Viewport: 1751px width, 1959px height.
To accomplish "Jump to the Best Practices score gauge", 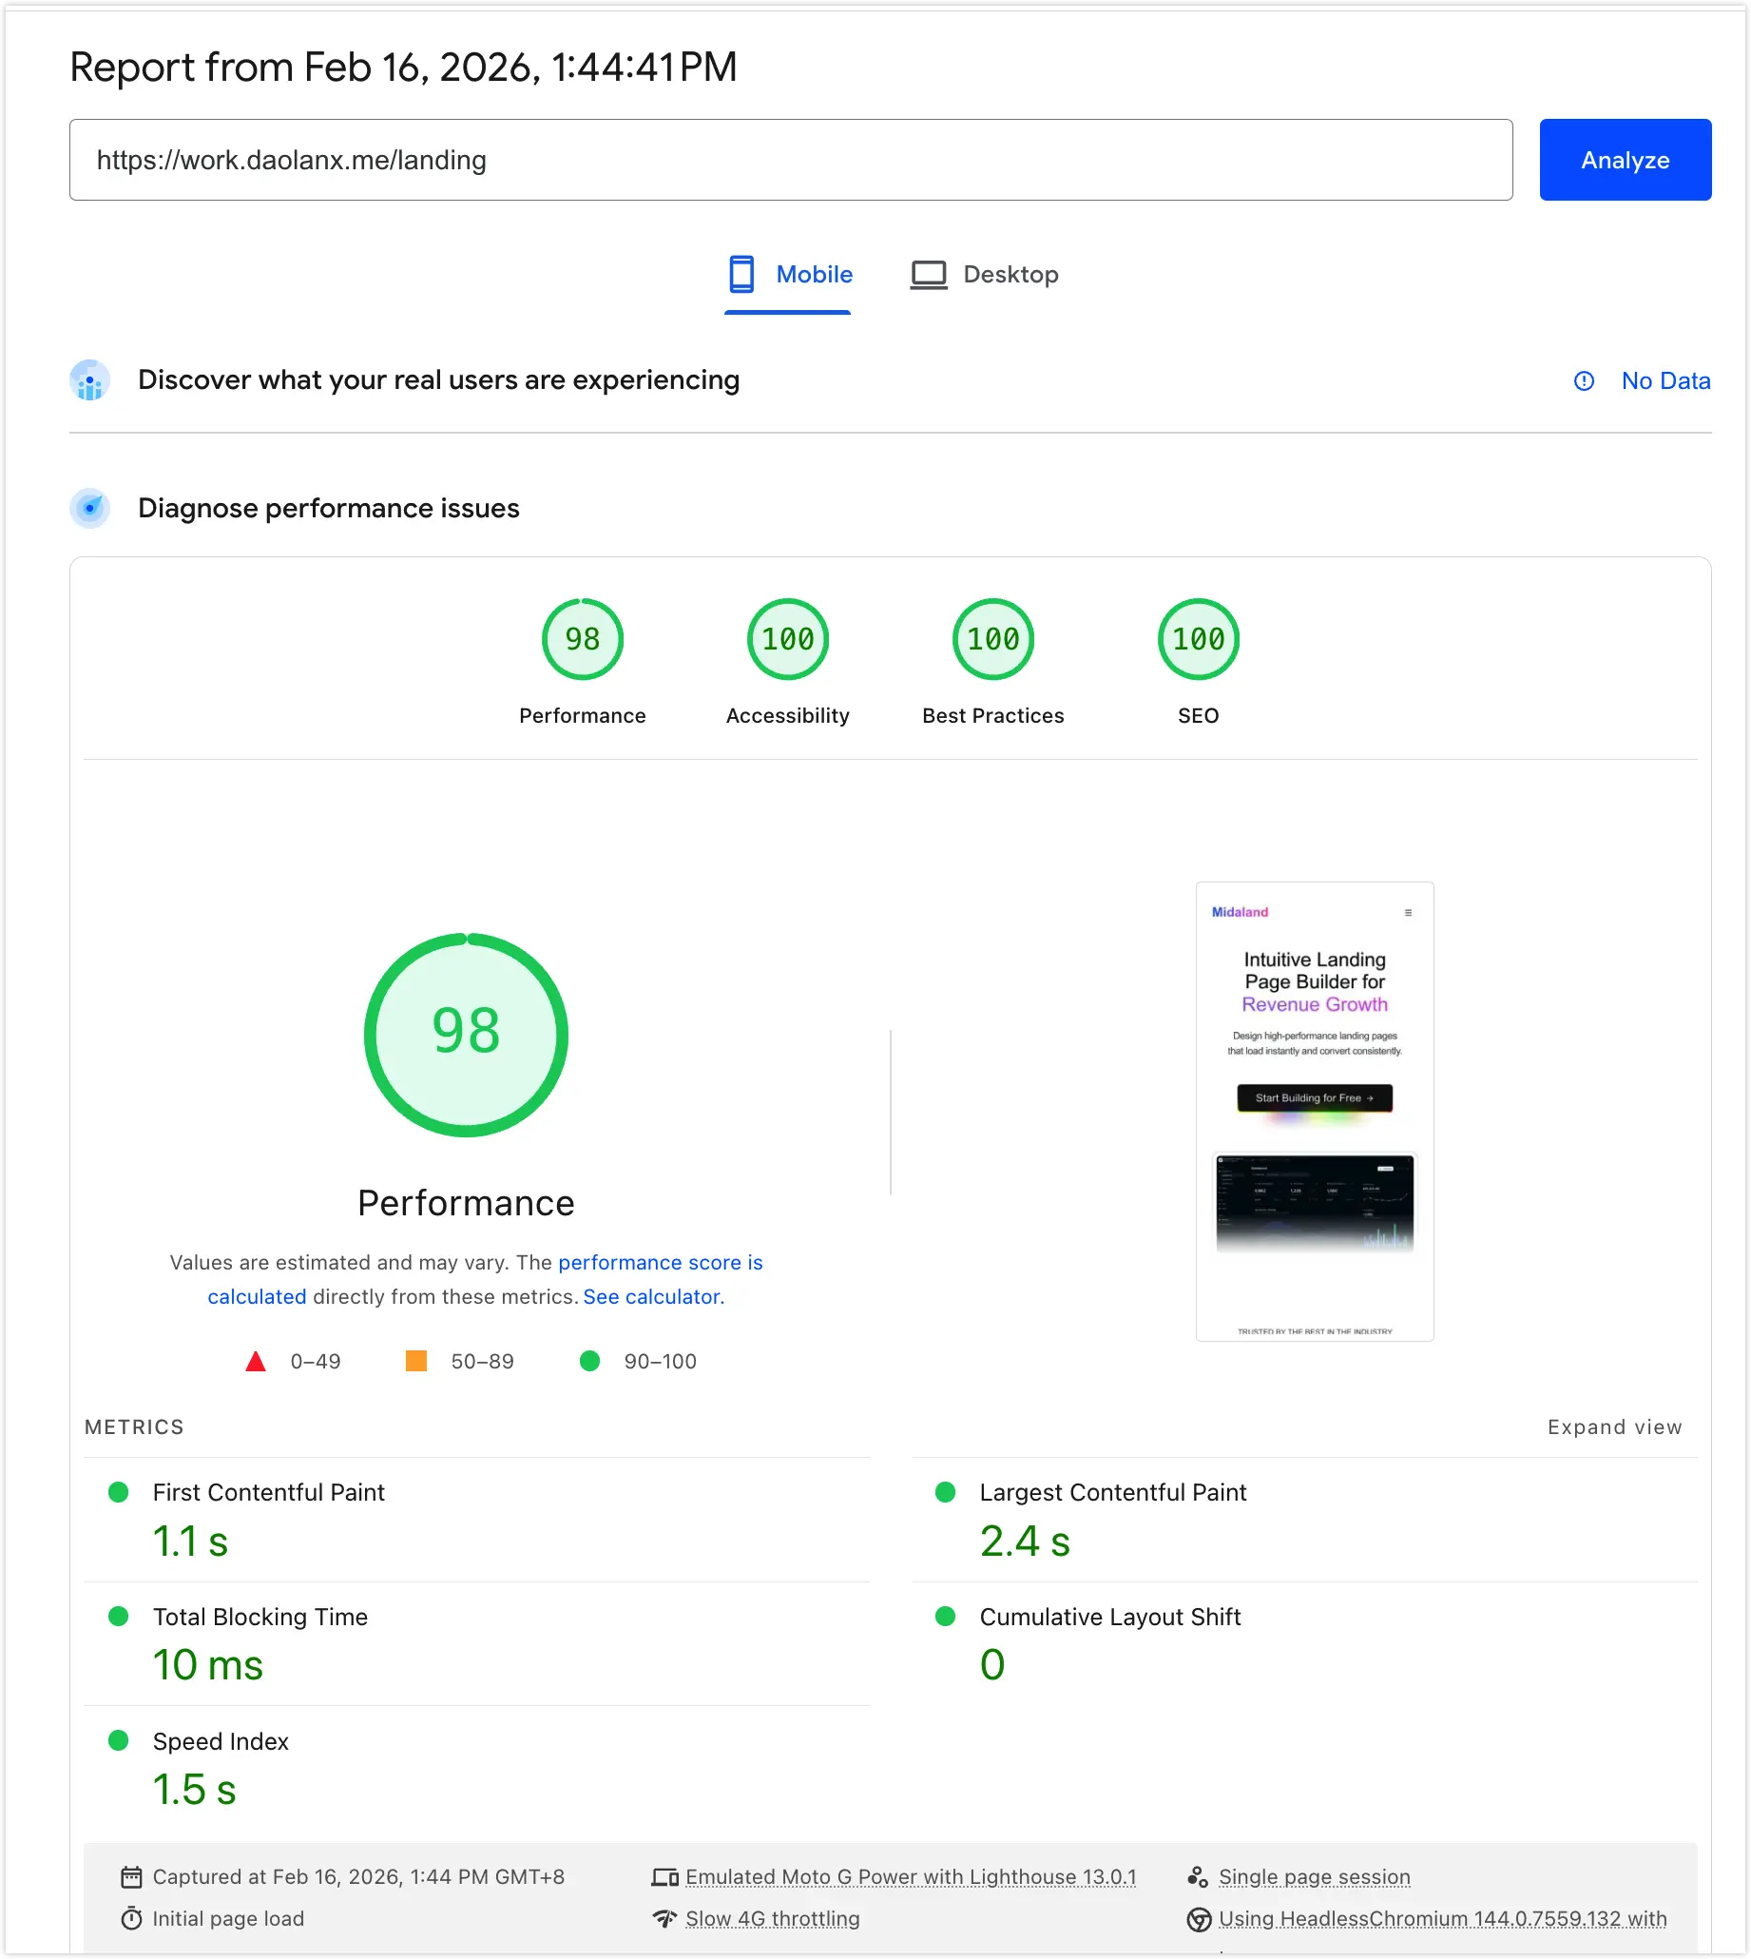I will [x=992, y=639].
